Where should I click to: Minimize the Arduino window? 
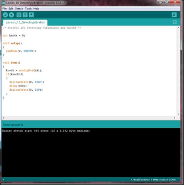pyautogui.click(x=160, y=2)
